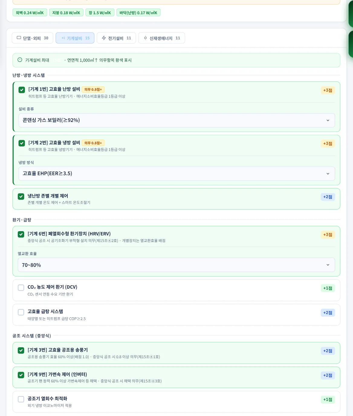Toggle 가변속 제어 (인버터) checkbox
Viewport: 353px width, 416px height.
[21, 375]
